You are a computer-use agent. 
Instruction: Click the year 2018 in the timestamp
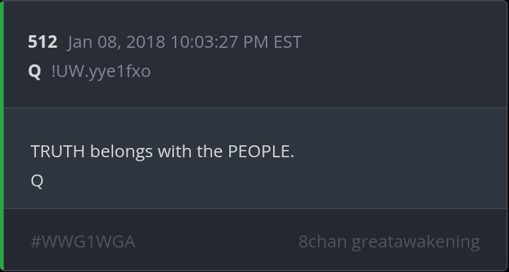point(146,42)
